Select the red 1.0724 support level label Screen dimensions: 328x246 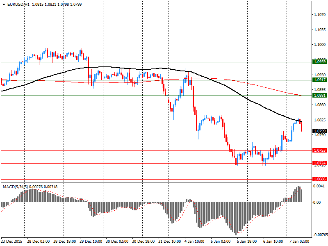(x=320, y=163)
